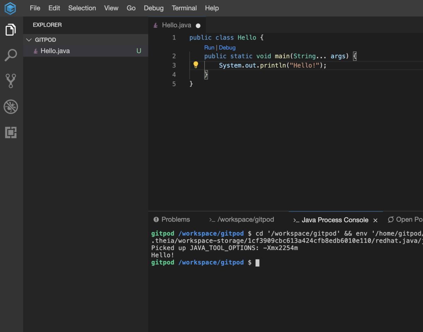Open the Terminal menu
Viewport: 423px width, 332px height.
[184, 8]
